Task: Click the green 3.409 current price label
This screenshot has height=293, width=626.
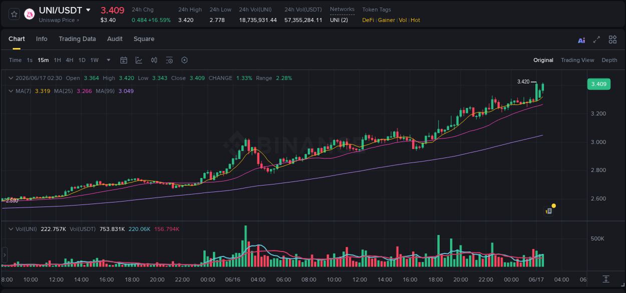Action: (598, 84)
